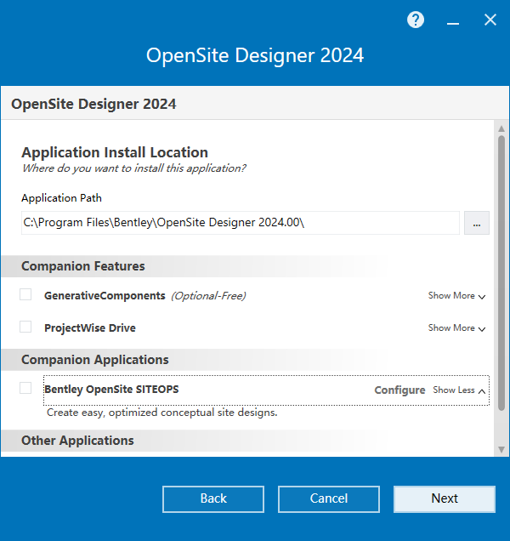Browse for install path with ellipsis button

pos(477,223)
